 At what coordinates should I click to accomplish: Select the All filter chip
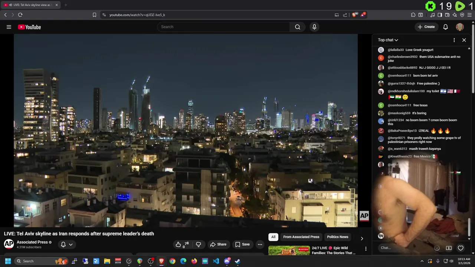(x=273, y=237)
